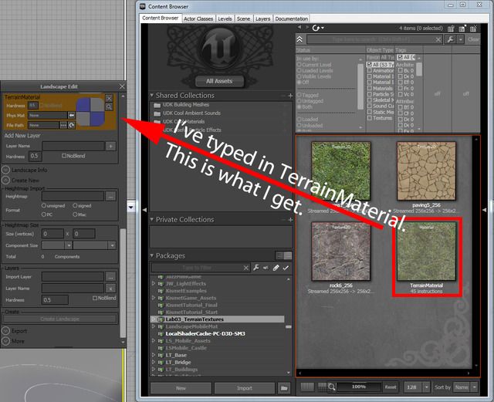Check the Materials object type filter
494x402 pixels.
pyautogui.click(x=370, y=88)
